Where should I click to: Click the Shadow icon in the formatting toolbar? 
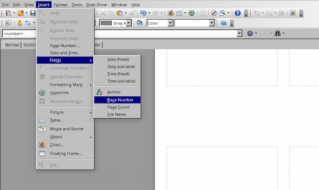click(x=224, y=23)
